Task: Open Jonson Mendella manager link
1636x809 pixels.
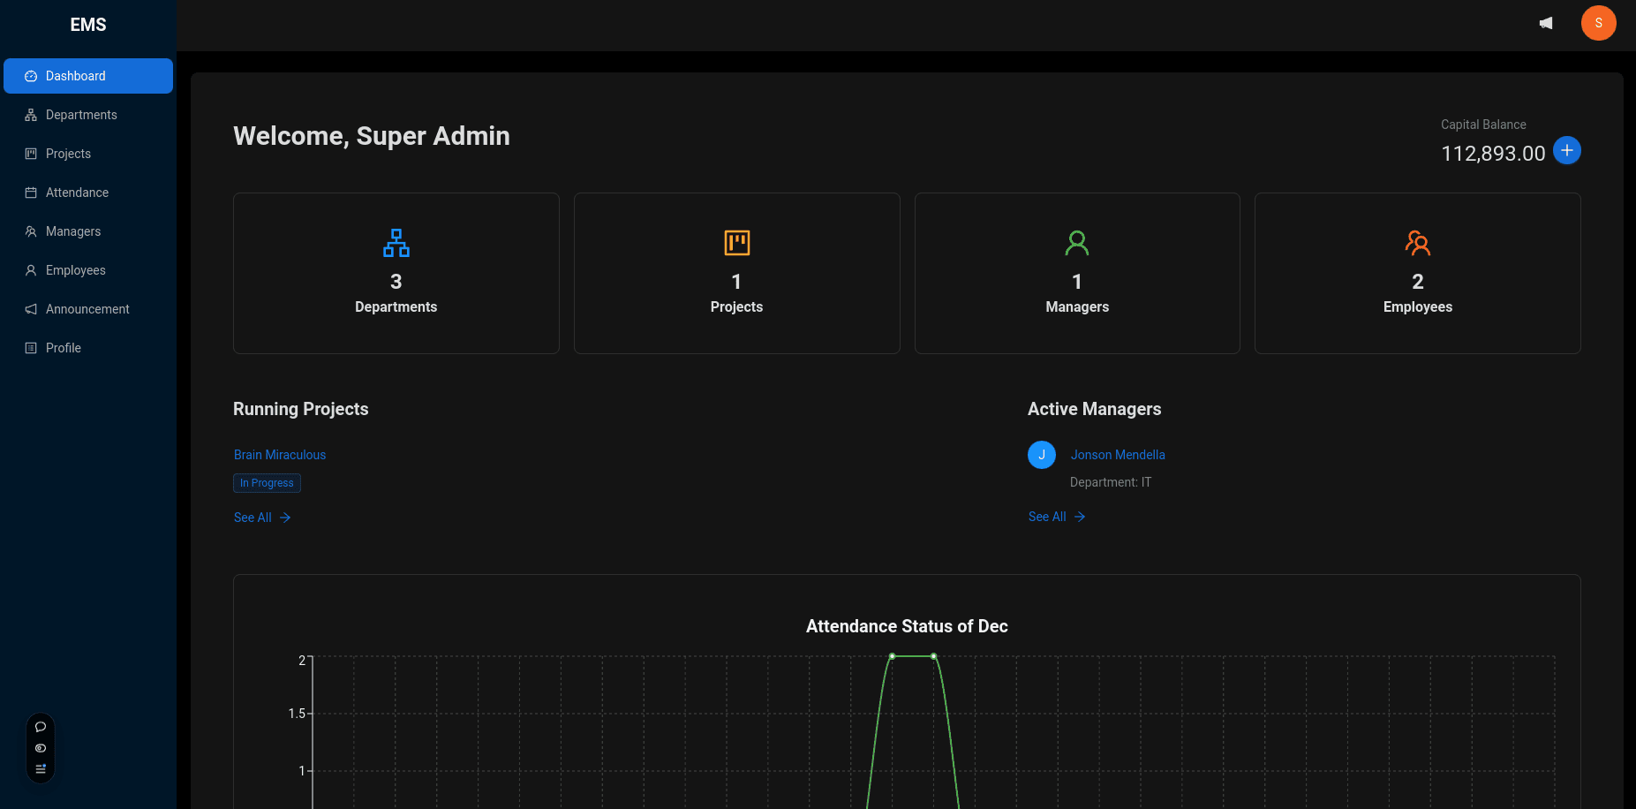Action: tap(1118, 455)
